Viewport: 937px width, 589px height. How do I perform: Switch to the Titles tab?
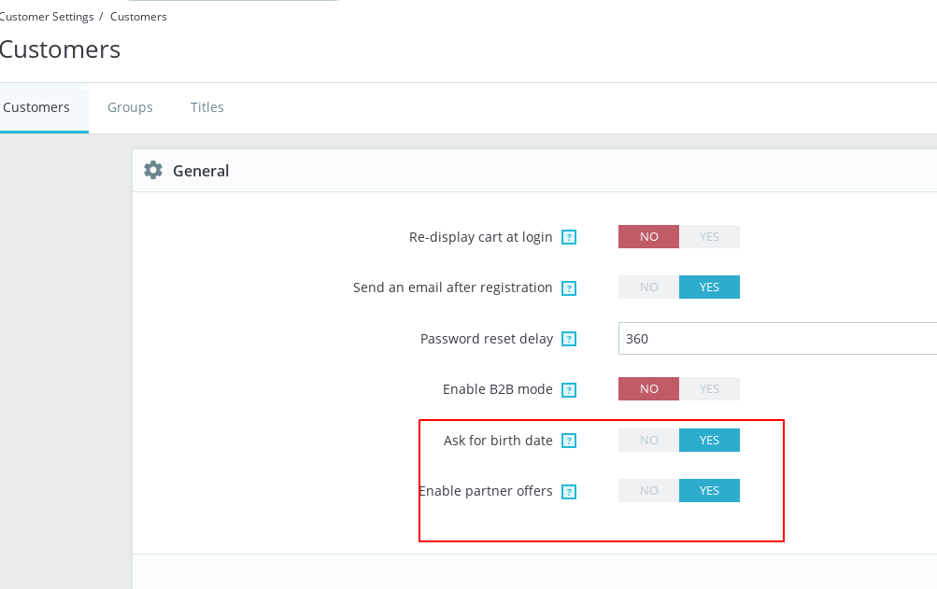tap(206, 107)
